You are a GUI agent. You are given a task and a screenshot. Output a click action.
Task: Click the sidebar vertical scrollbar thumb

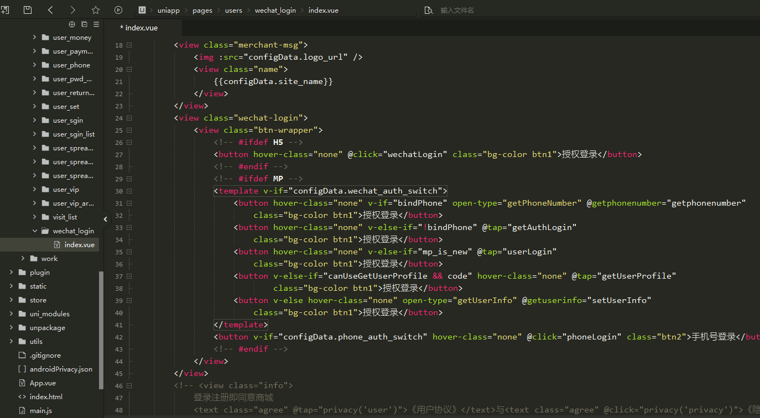[x=101, y=331]
